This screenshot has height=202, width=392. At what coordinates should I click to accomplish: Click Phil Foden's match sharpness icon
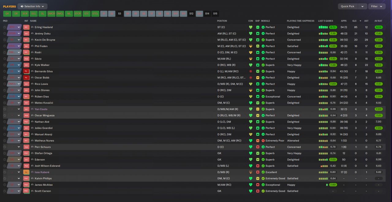[x=258, y=46]
